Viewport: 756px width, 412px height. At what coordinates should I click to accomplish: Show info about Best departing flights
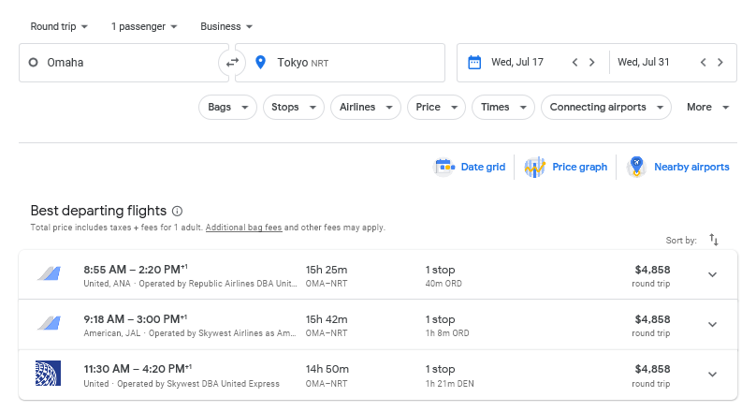click(178, 211)
